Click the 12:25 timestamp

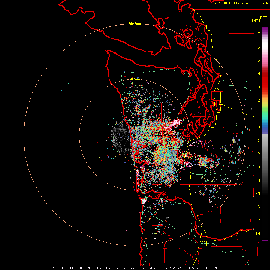tap(212, 268)
